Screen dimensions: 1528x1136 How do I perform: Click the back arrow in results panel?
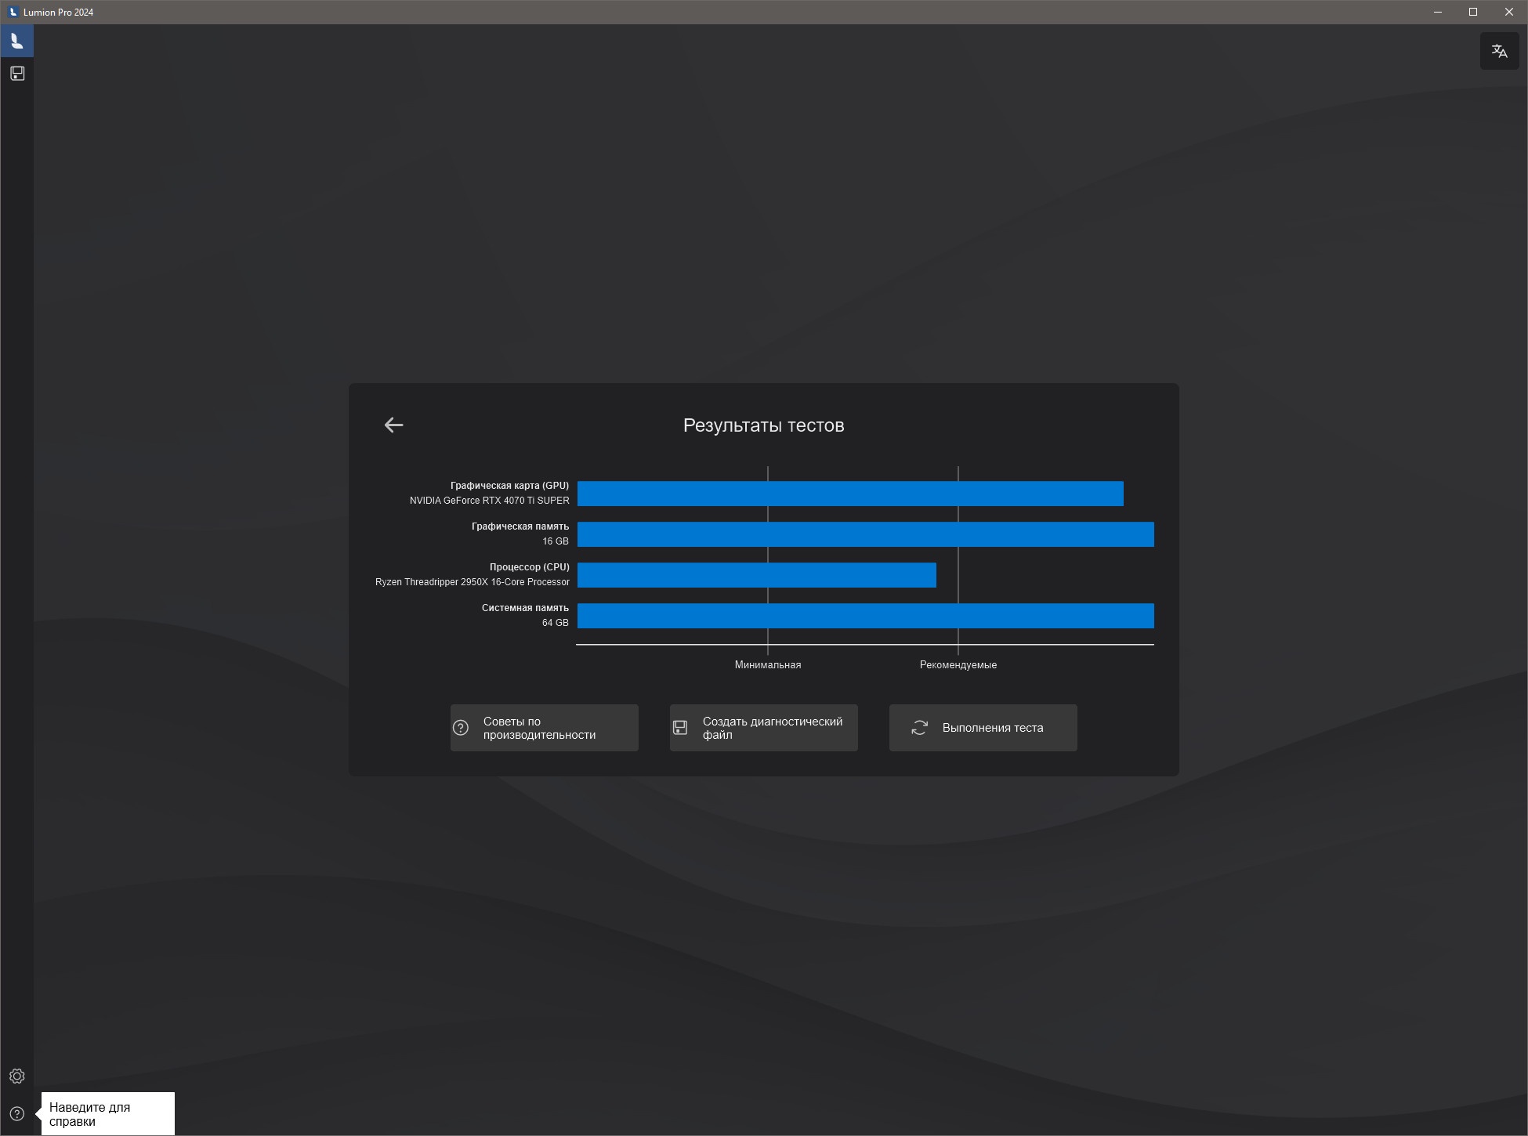click(393, 425)
